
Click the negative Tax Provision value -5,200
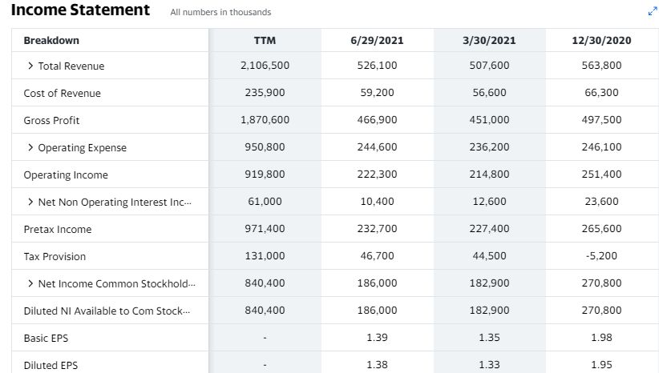click(x=601, y=256)
